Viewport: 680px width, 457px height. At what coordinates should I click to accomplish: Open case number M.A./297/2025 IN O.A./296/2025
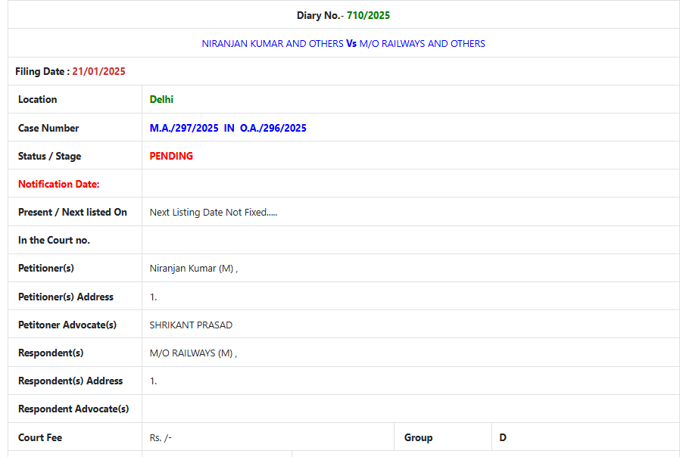228,128
